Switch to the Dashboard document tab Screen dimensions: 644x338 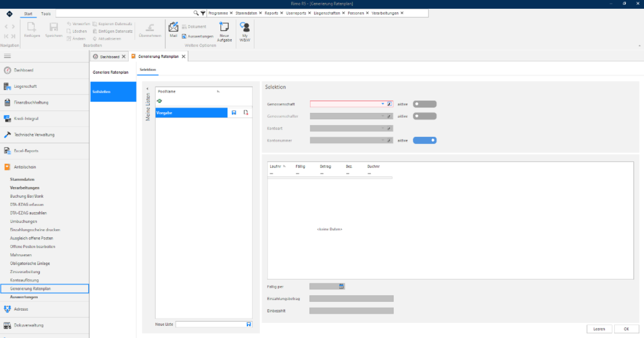click(109, 57)
